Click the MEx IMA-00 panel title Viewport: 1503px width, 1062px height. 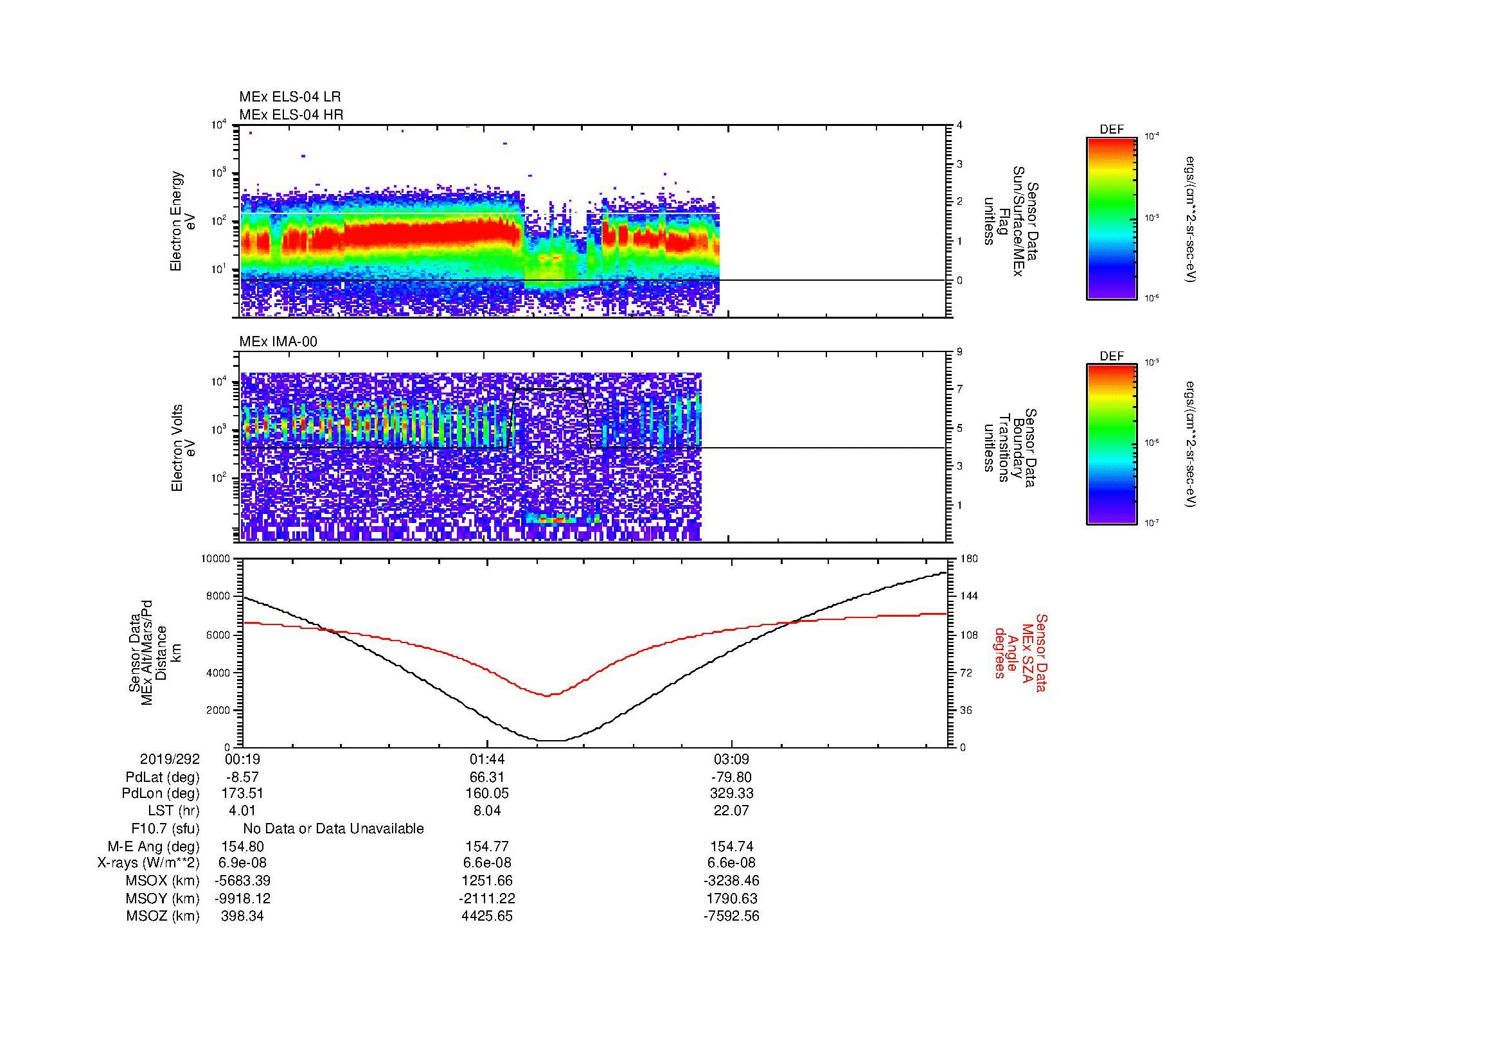tap(278, 342)
